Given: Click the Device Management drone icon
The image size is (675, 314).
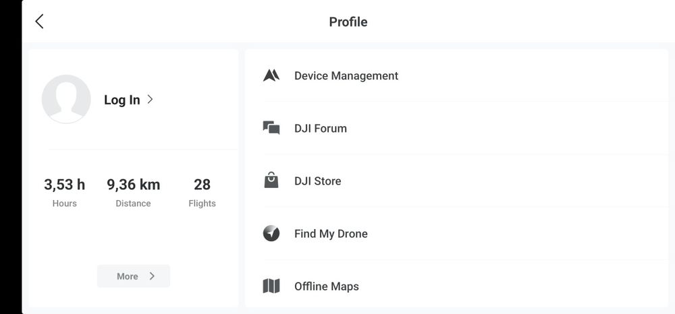Looking at the screenshot, I should [x=271, y=75].
